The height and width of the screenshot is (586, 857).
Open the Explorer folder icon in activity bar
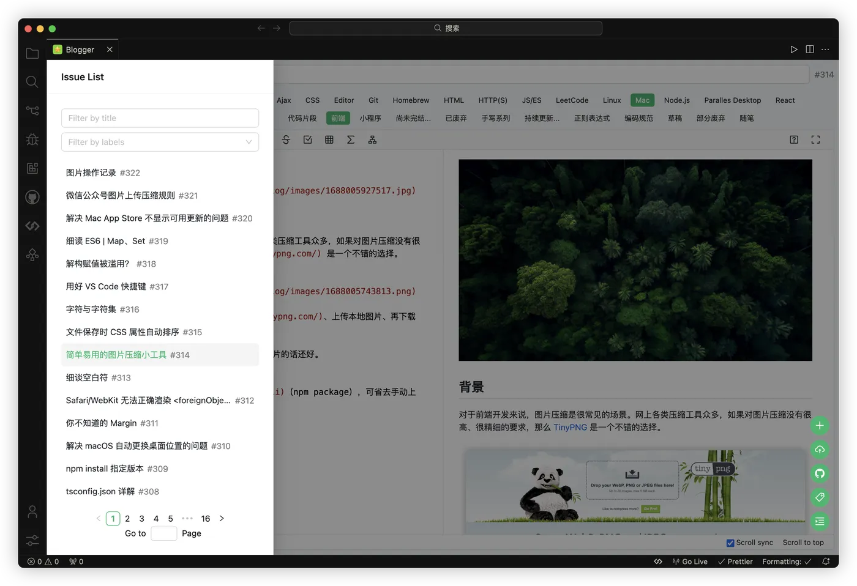click(x=32, y=54)
